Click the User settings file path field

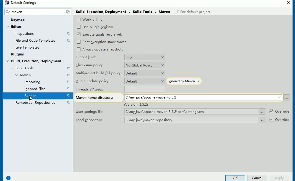pyautogui.click(x=191, y=112)
